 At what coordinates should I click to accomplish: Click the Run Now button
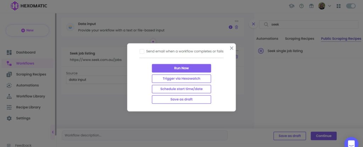(x=181, y=68)
